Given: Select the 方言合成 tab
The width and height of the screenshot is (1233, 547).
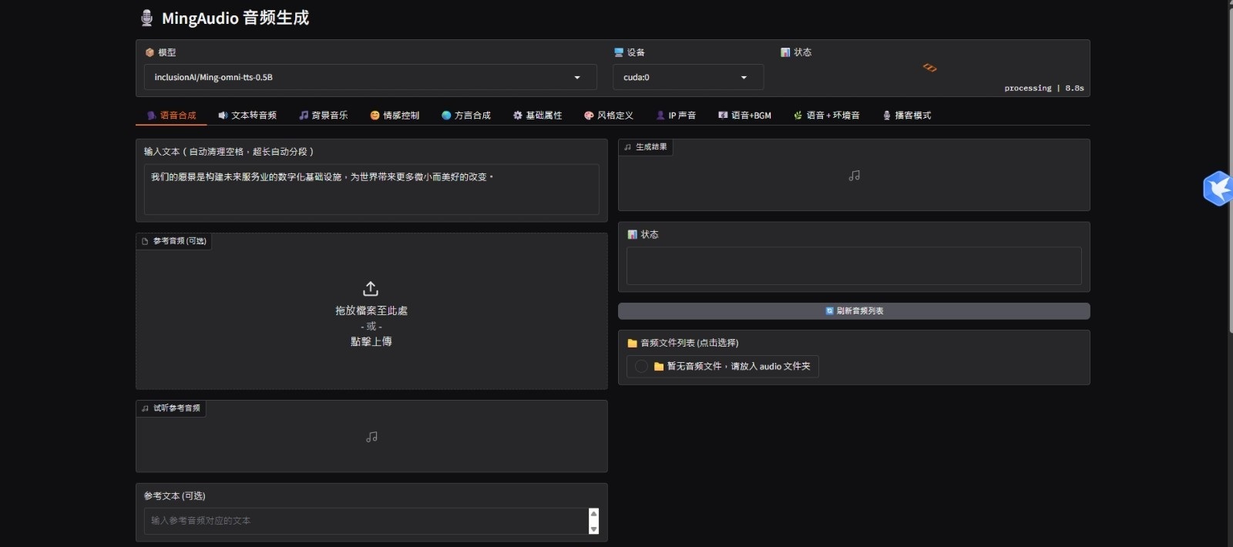Looking at the screenshot, I should click(466, 116).
